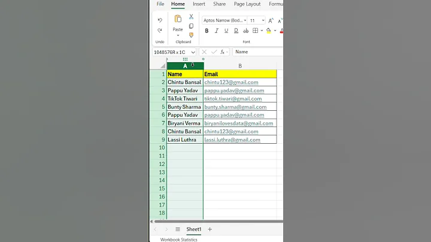
Task: Switch to the Insert tab
Action: pos(199,4)
